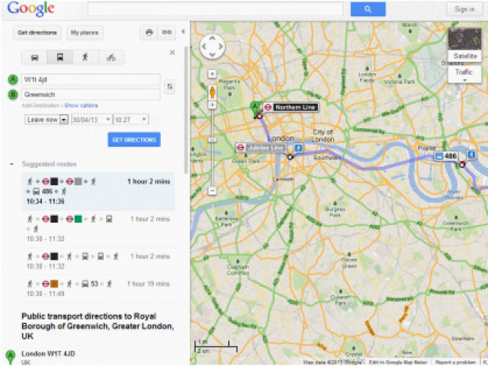The image size is (488, 366).
Task: Expand the Traffic layers dropdown
Action: 464,75
